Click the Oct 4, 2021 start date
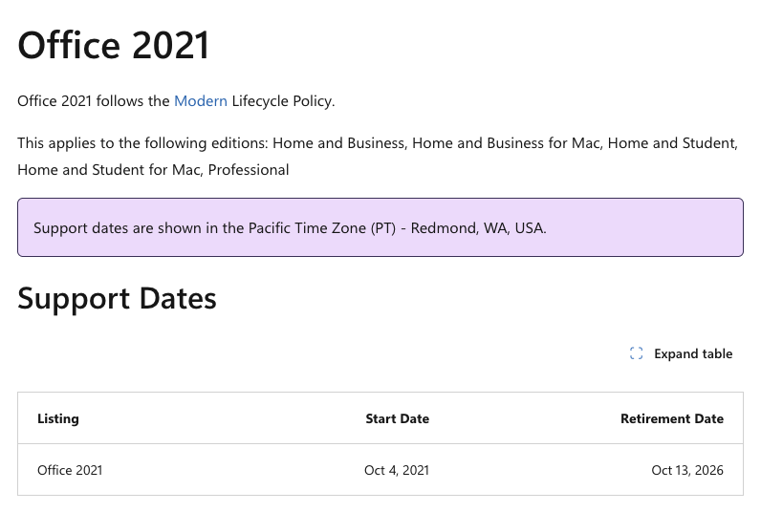761x512 pixels. [x=397, y=470]
